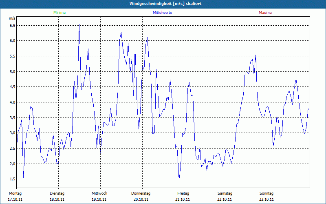The height and width of the screenshot is (204, 326).
Task: Click the Montag day label
Action: click(15, 193)
